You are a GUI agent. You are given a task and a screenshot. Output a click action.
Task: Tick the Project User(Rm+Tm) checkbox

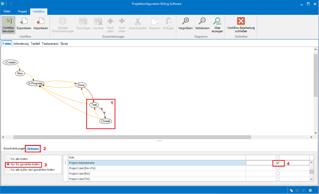click(278, 168)
